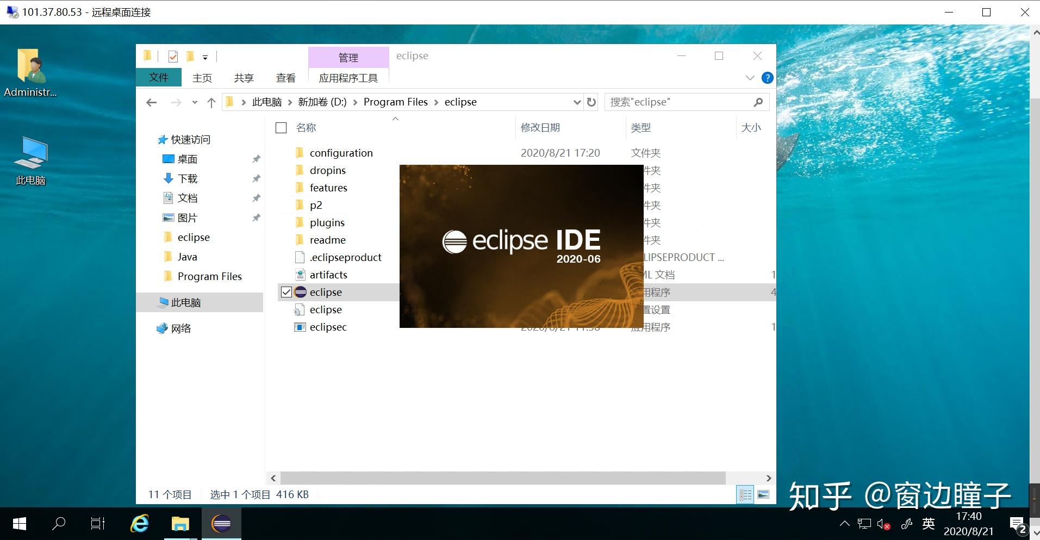
Task: Open the Administrator desktop folder icon
Action: click(30, 72)
